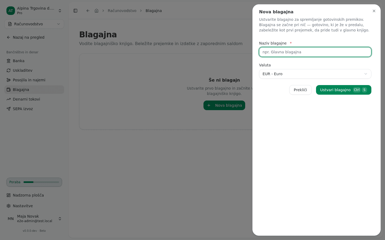Click the Blagajna breadcrumb text

point(154,11)
